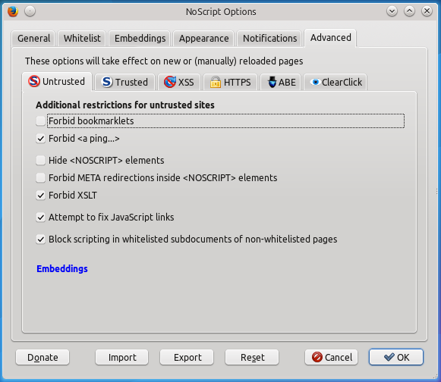Click the HTTPS padlock icon
Screen dimensions: 441x382
tap(216, 82)
